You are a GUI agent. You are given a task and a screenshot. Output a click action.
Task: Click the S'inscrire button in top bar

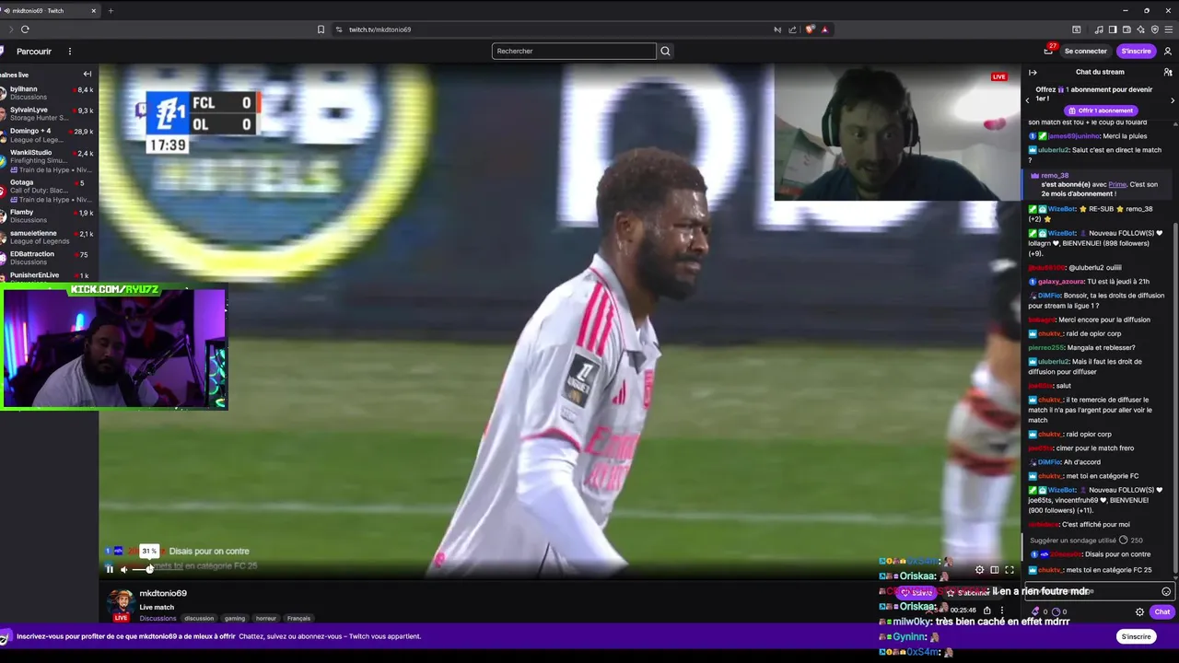[1136, 51]
